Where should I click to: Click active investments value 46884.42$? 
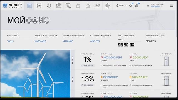tap(40, 41)
